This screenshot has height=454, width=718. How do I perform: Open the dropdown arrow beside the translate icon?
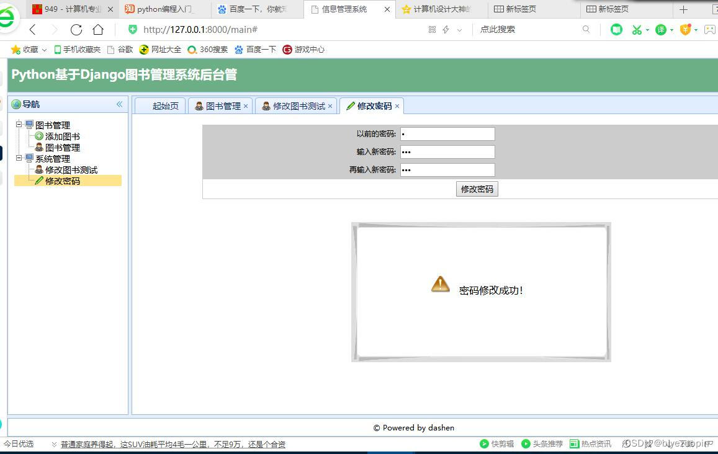tap(671, 29)
